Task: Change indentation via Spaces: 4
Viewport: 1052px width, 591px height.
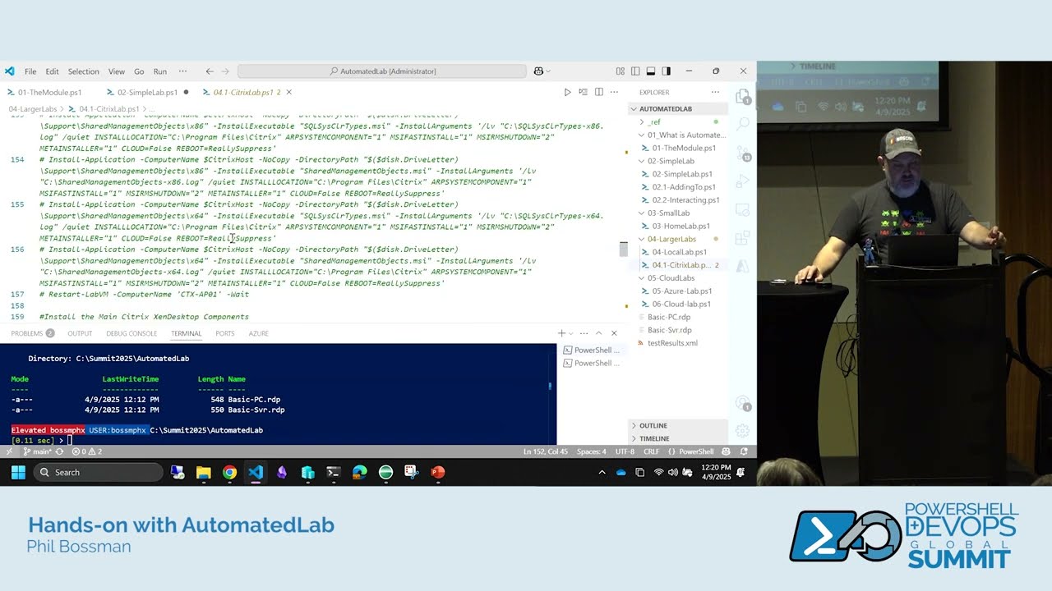Action: coord(592,451)
